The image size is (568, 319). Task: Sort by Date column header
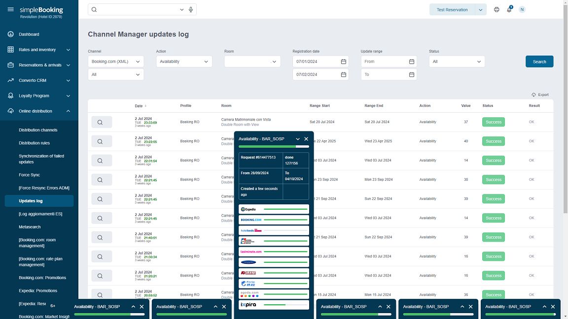(141, 106)
